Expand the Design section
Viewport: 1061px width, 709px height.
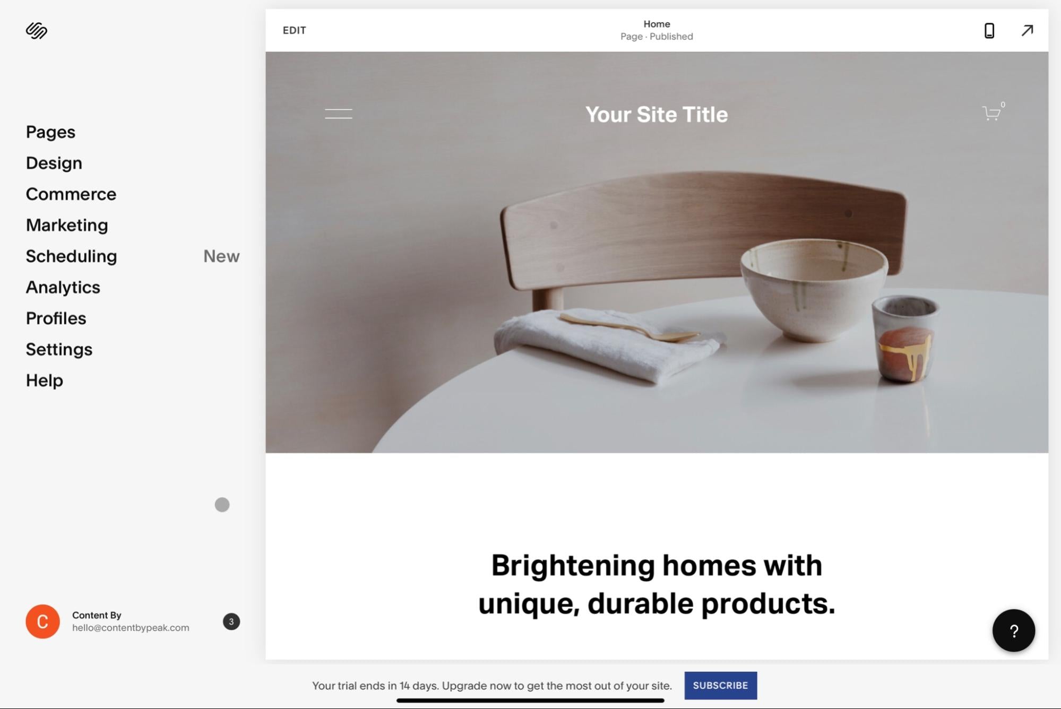[x=53, y=162]
